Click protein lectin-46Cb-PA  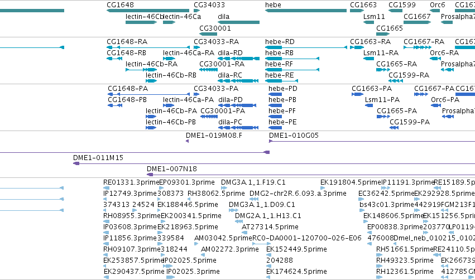pos(171,111)
